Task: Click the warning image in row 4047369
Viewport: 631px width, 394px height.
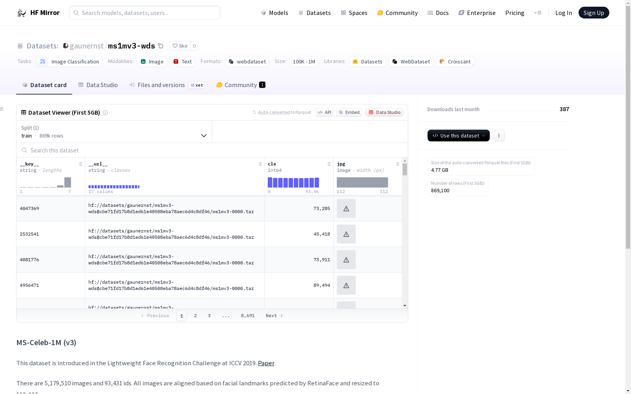Action: point(346,208)
